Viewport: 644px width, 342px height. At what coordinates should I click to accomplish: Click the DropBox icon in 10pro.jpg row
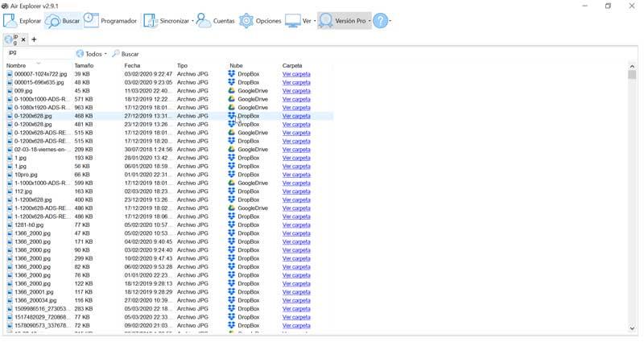(232, 175)
